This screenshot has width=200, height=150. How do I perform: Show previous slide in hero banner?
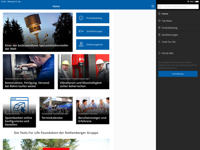pos(6,32)
